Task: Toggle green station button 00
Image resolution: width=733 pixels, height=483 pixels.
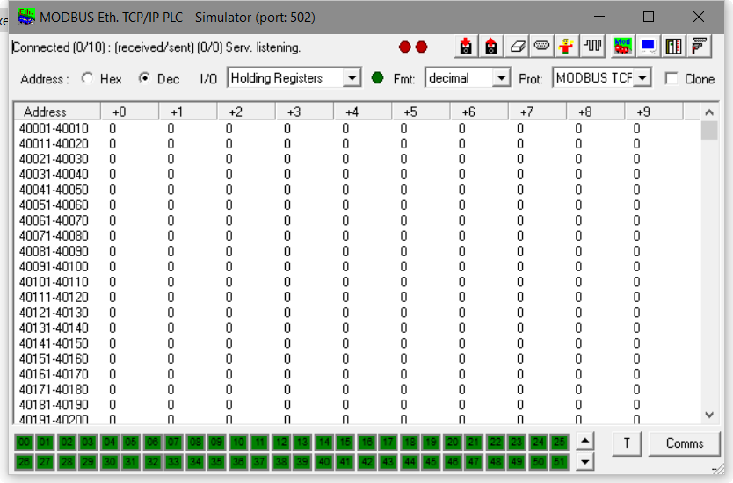Action: (24, 442)
